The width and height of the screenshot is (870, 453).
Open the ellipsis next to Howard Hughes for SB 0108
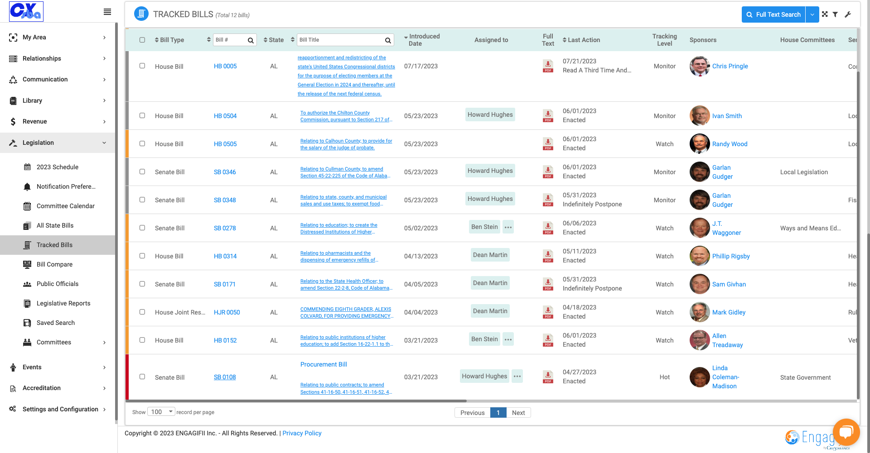[517, 376]
